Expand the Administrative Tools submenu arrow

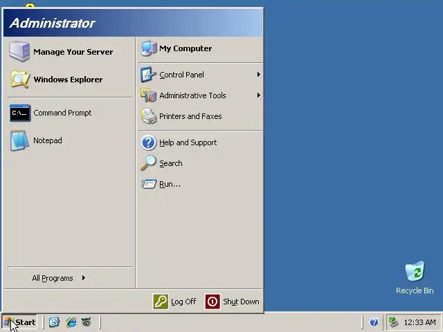pyautogui.click(x=258, y=95)
